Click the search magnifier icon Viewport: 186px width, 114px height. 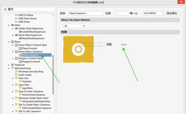coord(5,9)
